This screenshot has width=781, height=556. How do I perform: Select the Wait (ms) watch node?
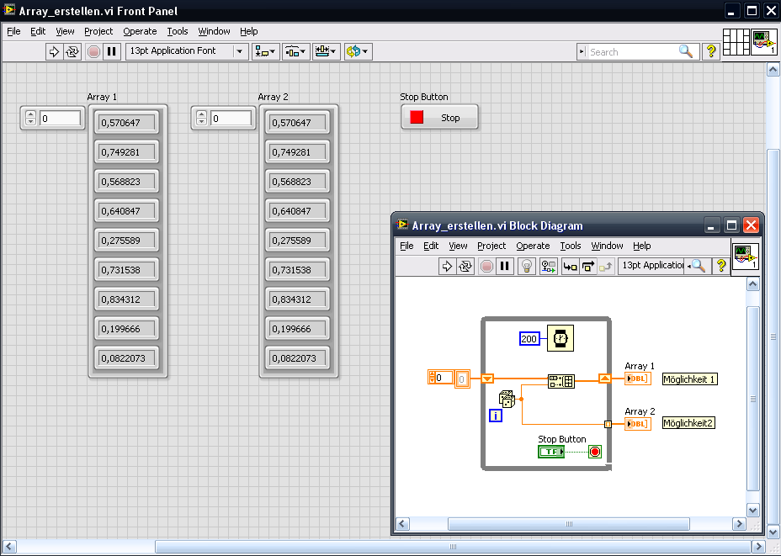pos(560,338)
